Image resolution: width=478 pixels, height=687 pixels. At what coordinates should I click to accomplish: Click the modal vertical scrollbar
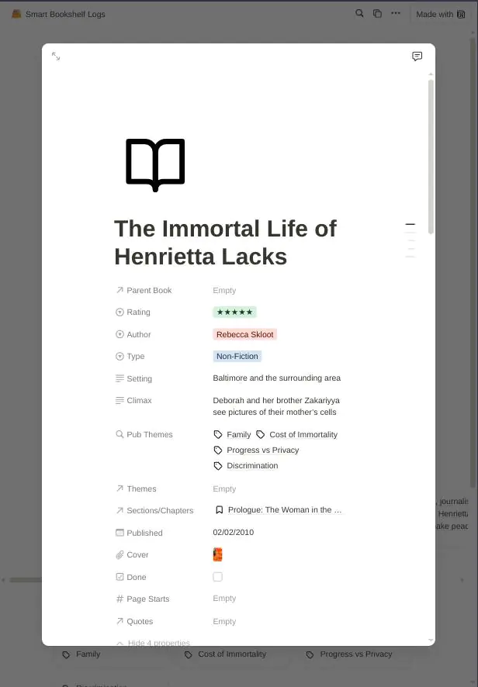pyautogui.click(x=431, y=157)
